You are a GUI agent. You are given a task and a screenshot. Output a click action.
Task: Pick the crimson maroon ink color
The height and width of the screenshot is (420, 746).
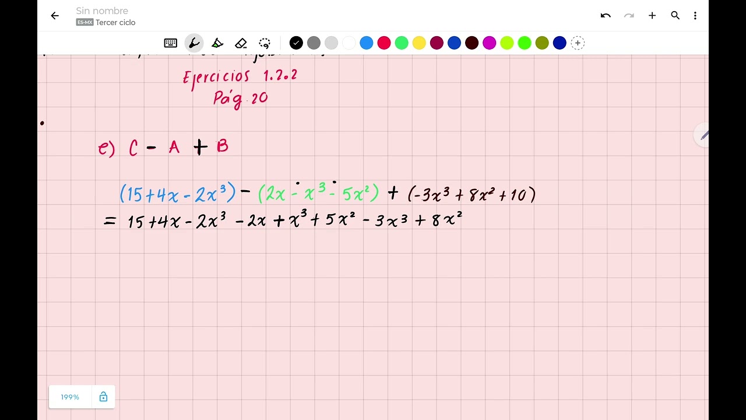(x=437, y=43)
